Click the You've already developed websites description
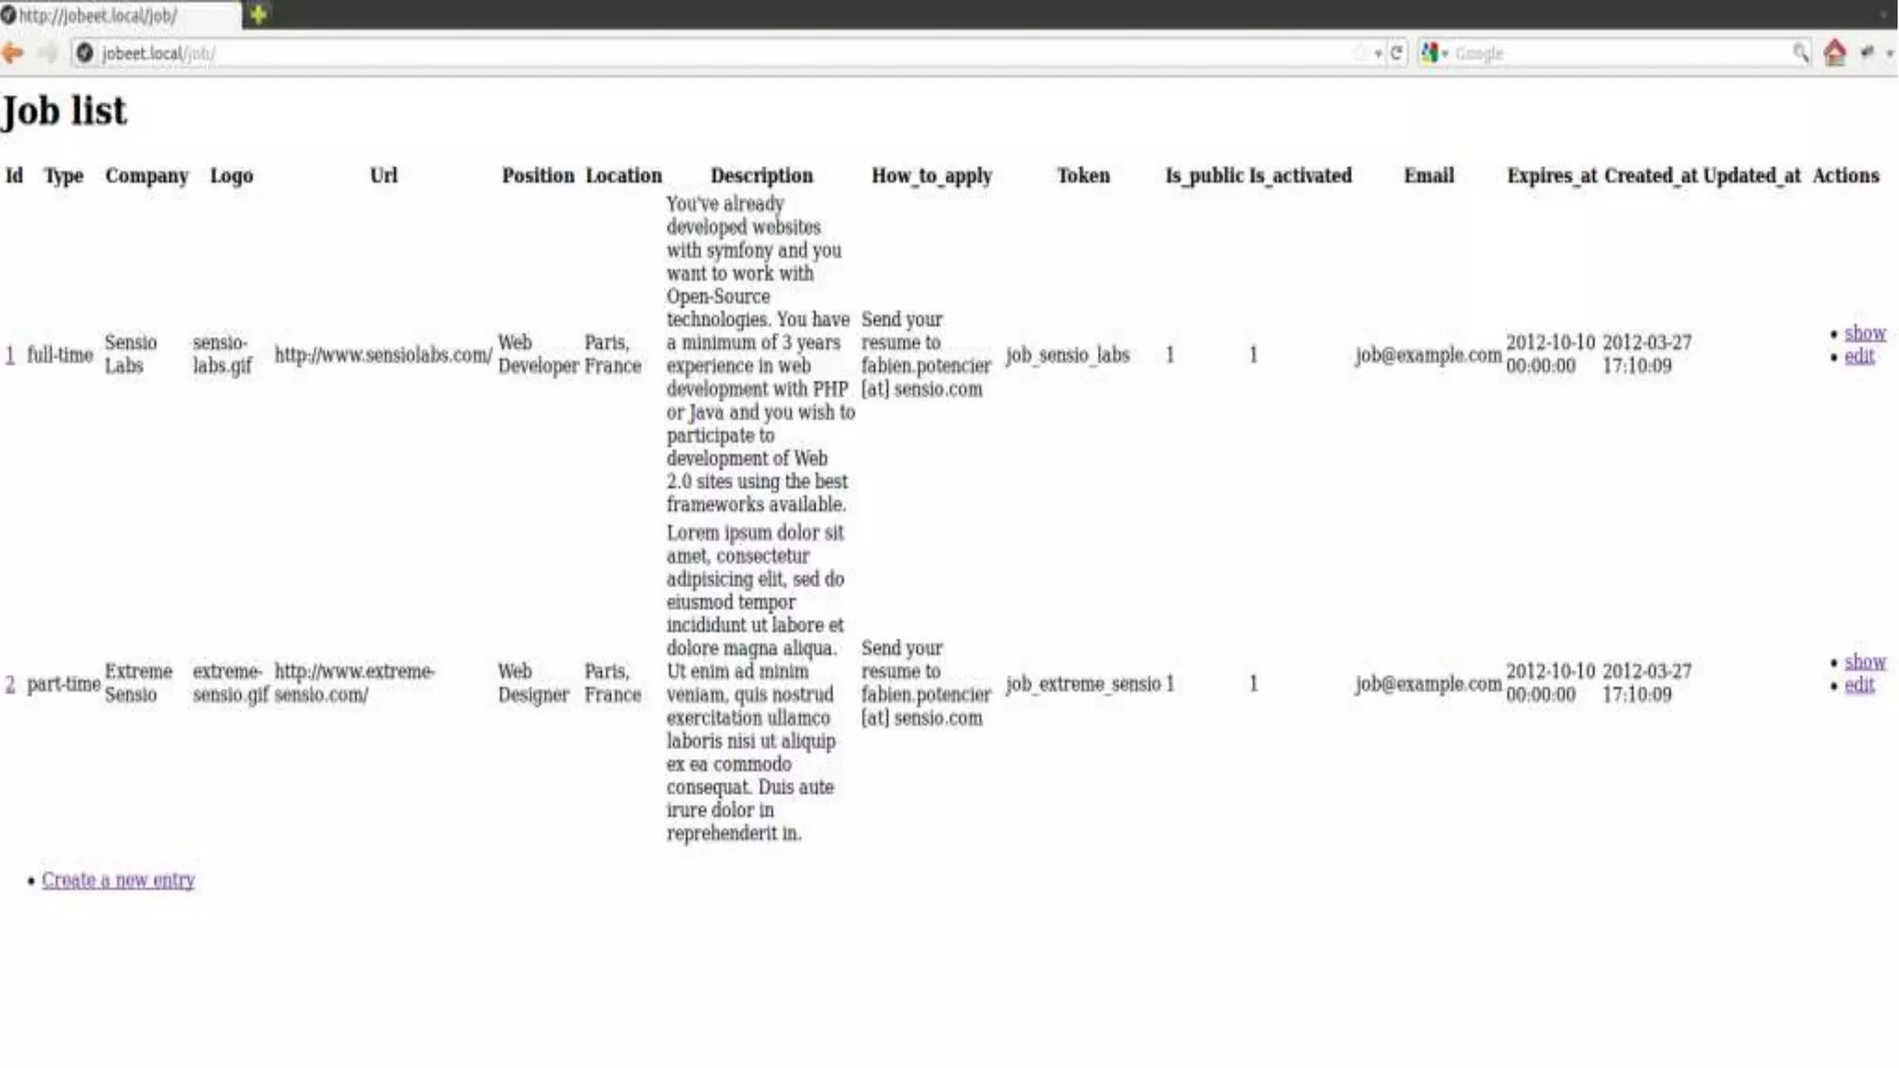Viewport: 1899px width, 1068px height. [760, 354]
